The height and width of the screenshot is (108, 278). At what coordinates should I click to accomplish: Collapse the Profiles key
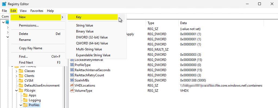(x=21, y=105)
